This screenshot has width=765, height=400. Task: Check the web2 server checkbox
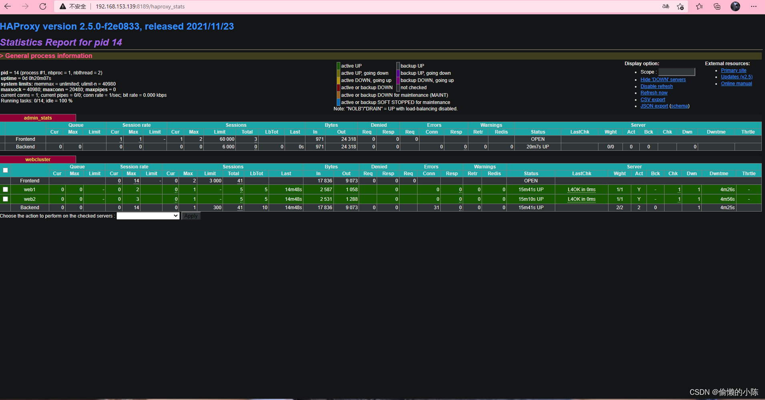(x=6, y=199)
